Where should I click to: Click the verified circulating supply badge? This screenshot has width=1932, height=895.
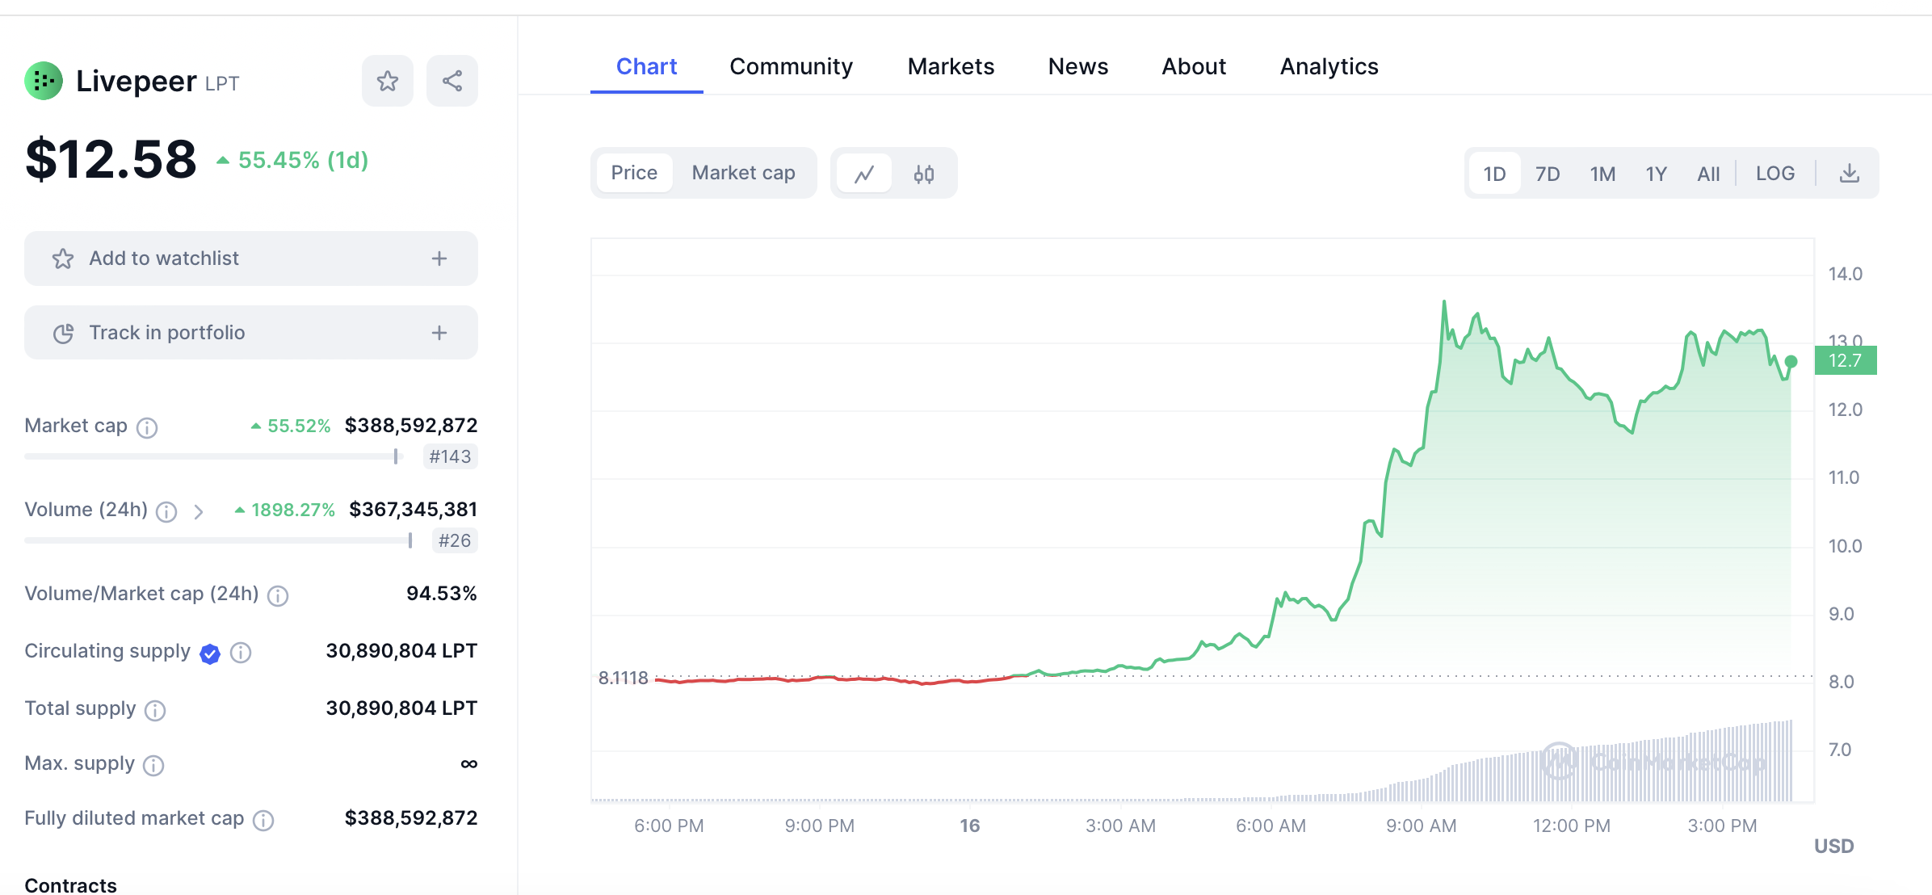point(210,653)
